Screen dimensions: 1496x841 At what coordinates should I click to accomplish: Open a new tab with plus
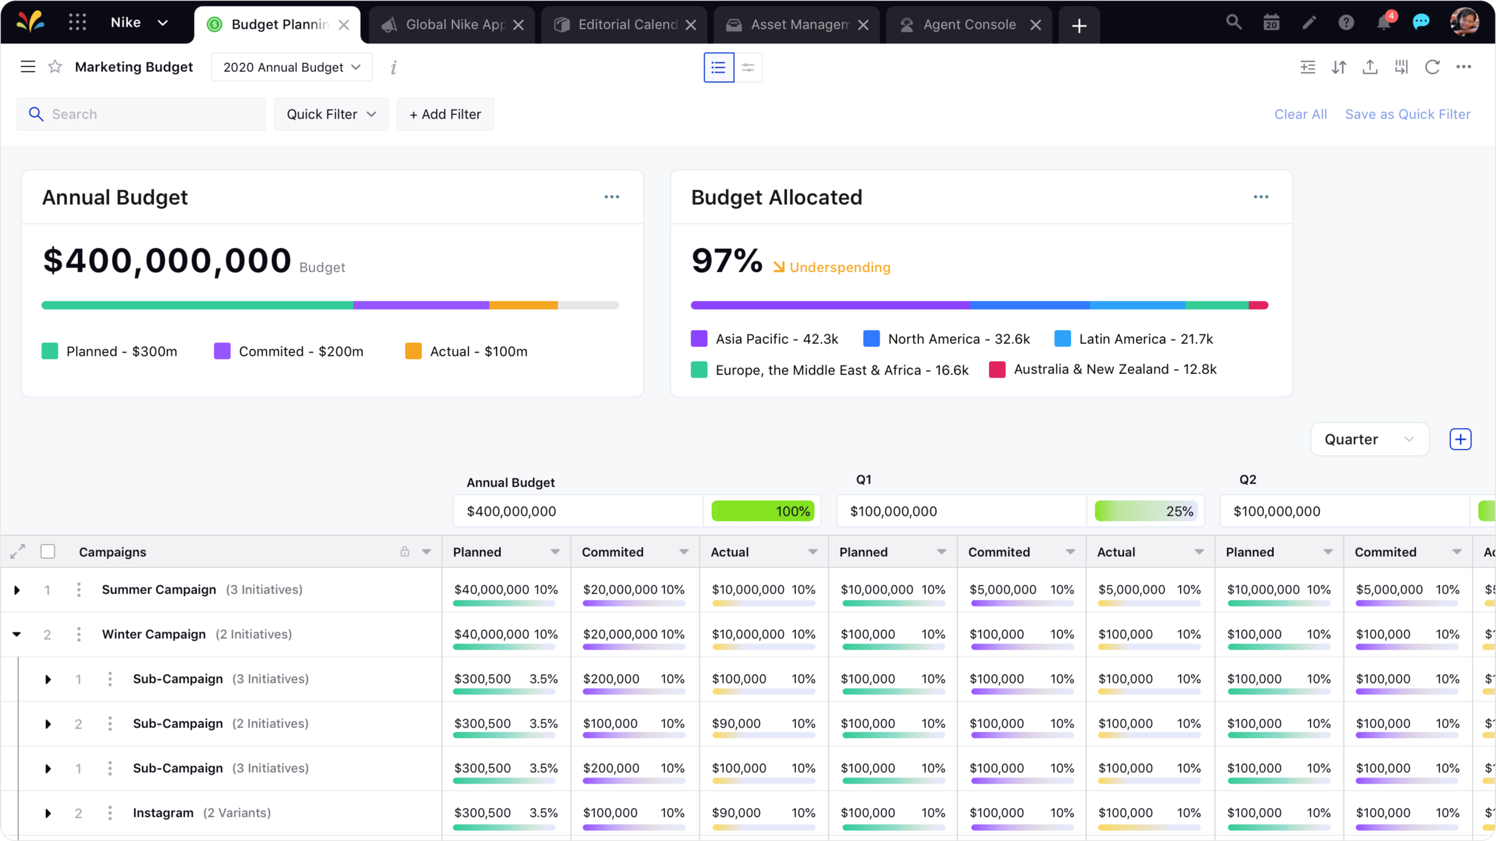click(x=1079, y=25)
